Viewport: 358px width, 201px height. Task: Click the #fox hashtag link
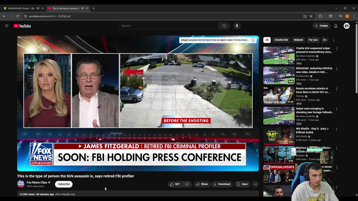pyautogui.click(x=58, y=194)
